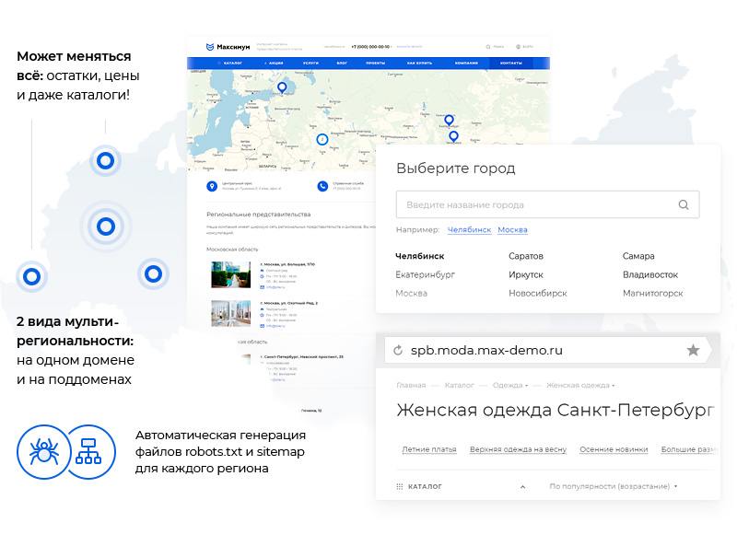Click the refresh icon before the subdomain URL
This screenshot has width=737, height=546.
pos(398,350)
